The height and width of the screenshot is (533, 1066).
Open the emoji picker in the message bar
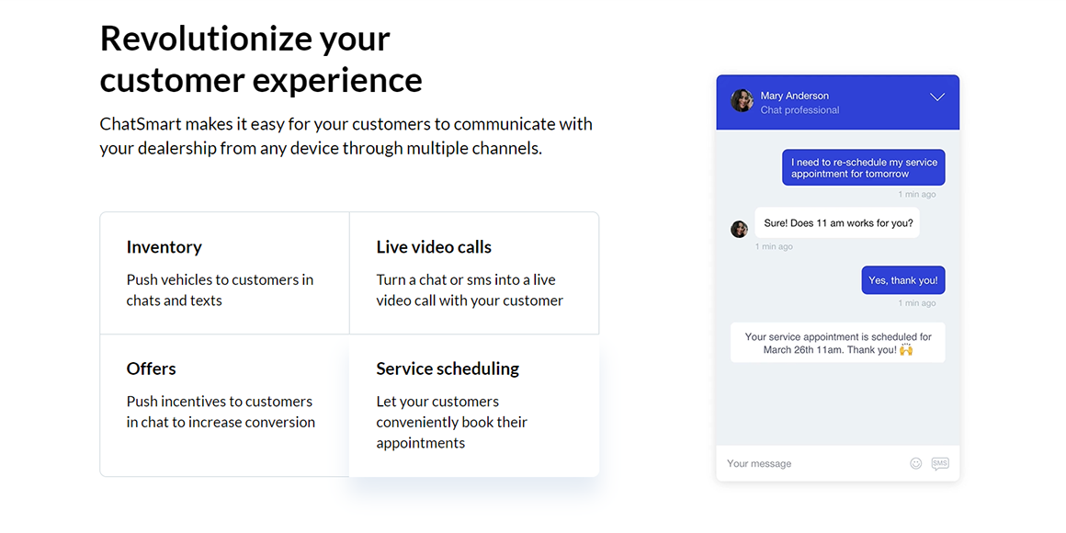(x=915, y=464)
